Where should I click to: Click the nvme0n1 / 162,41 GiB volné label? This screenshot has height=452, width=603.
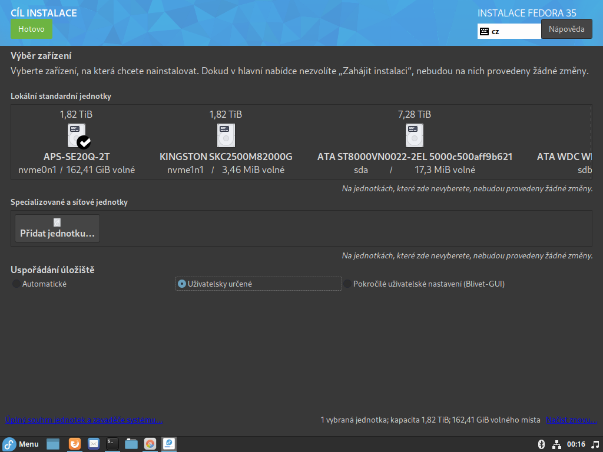(x=77, y=170)
